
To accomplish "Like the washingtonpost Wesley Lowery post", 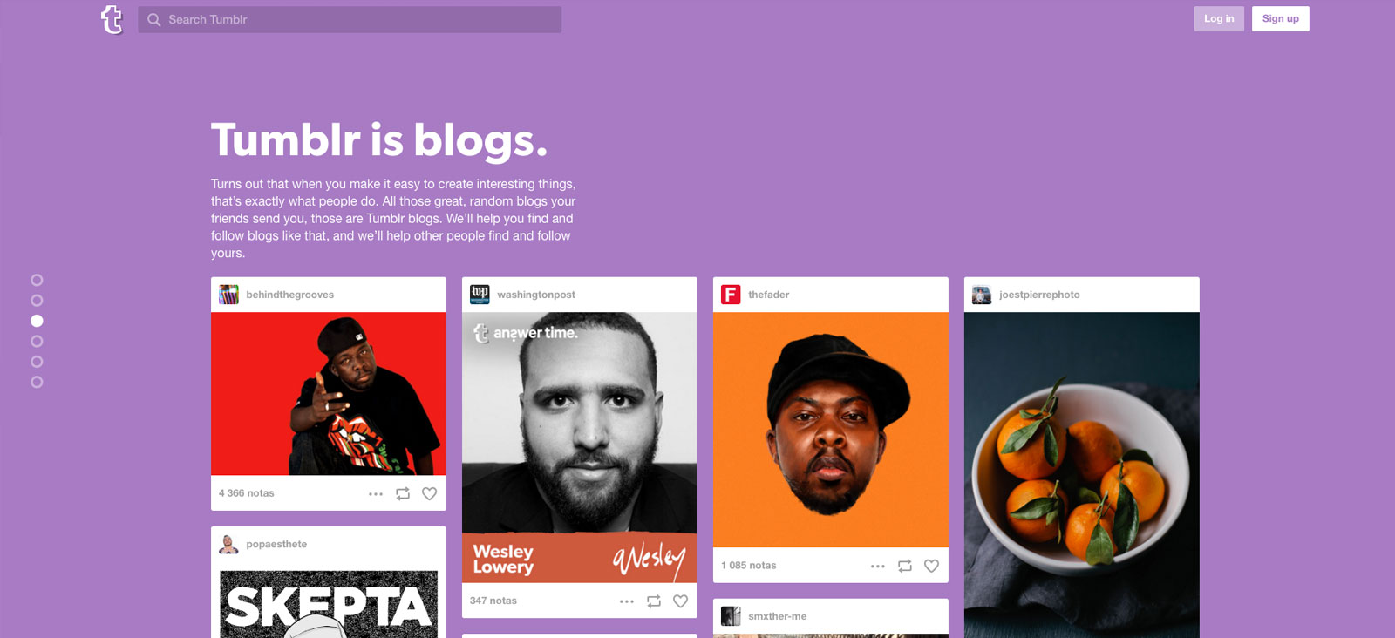I will (x=680, y=601).
